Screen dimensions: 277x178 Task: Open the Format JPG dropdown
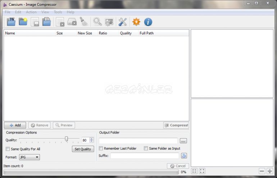pyautogui.click(x=29, y=157)
